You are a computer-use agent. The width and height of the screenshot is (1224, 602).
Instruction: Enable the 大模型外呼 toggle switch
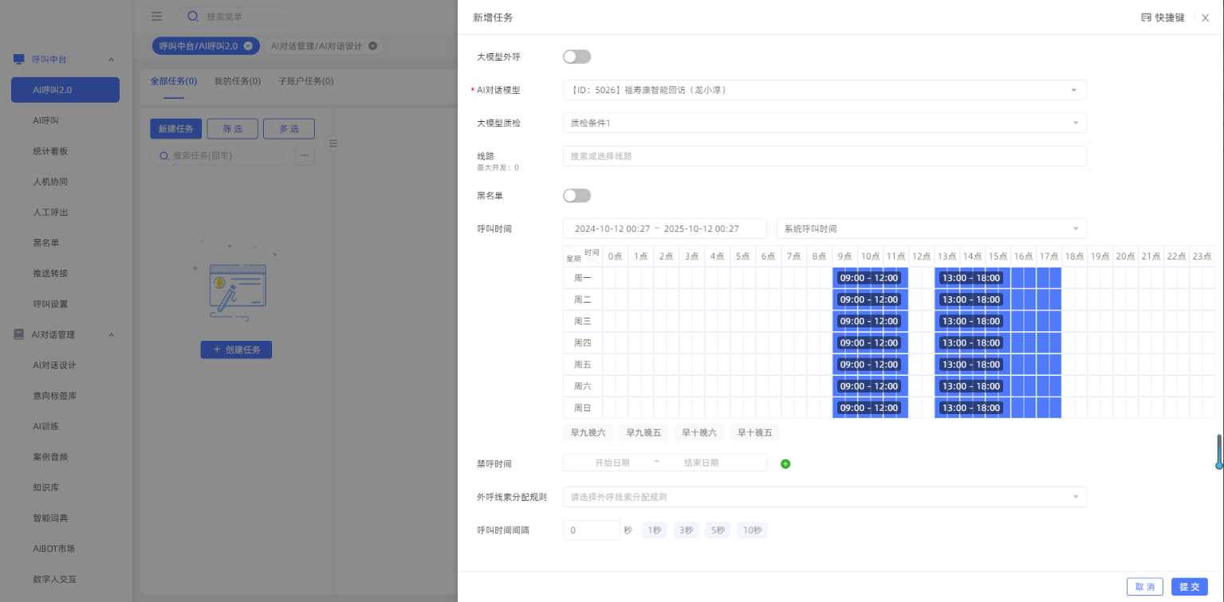(577, 57)
